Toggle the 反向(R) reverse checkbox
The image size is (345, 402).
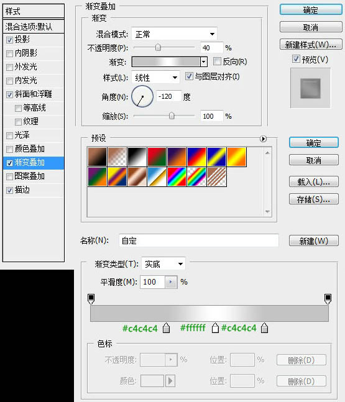[217, 62]
